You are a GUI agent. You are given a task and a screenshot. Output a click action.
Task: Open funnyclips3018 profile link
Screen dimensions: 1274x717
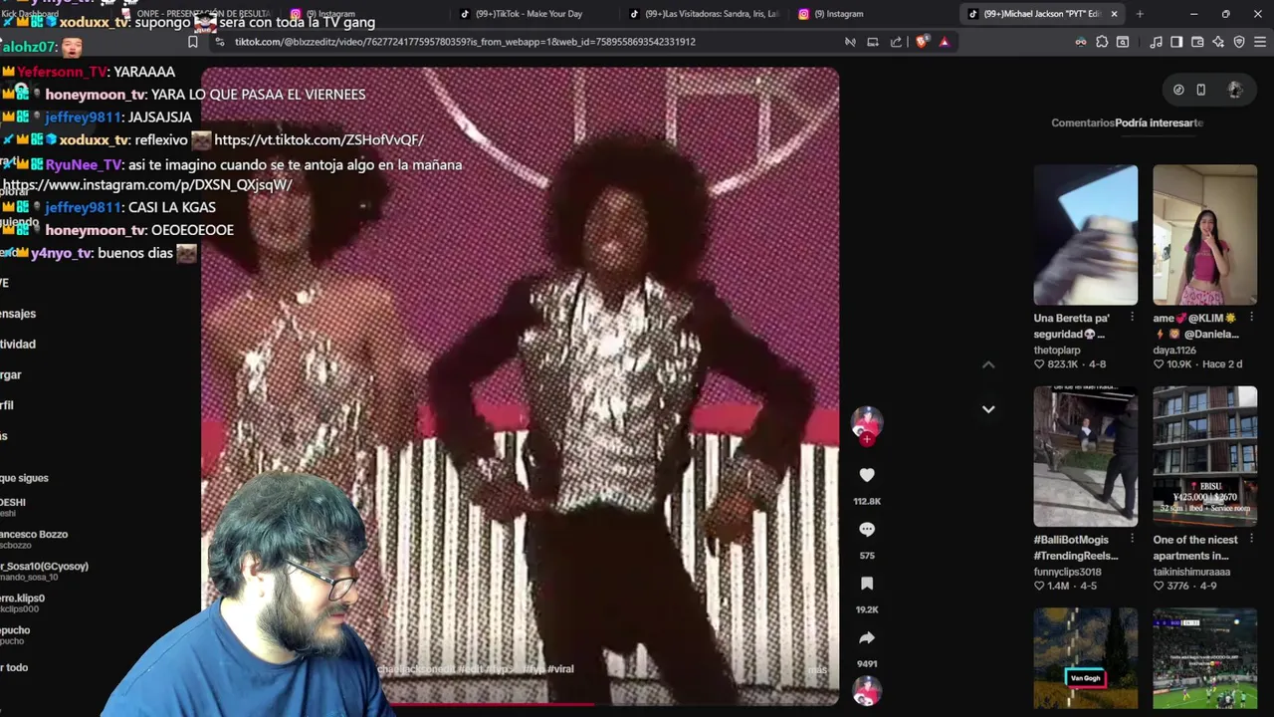tap(1067, 572)
